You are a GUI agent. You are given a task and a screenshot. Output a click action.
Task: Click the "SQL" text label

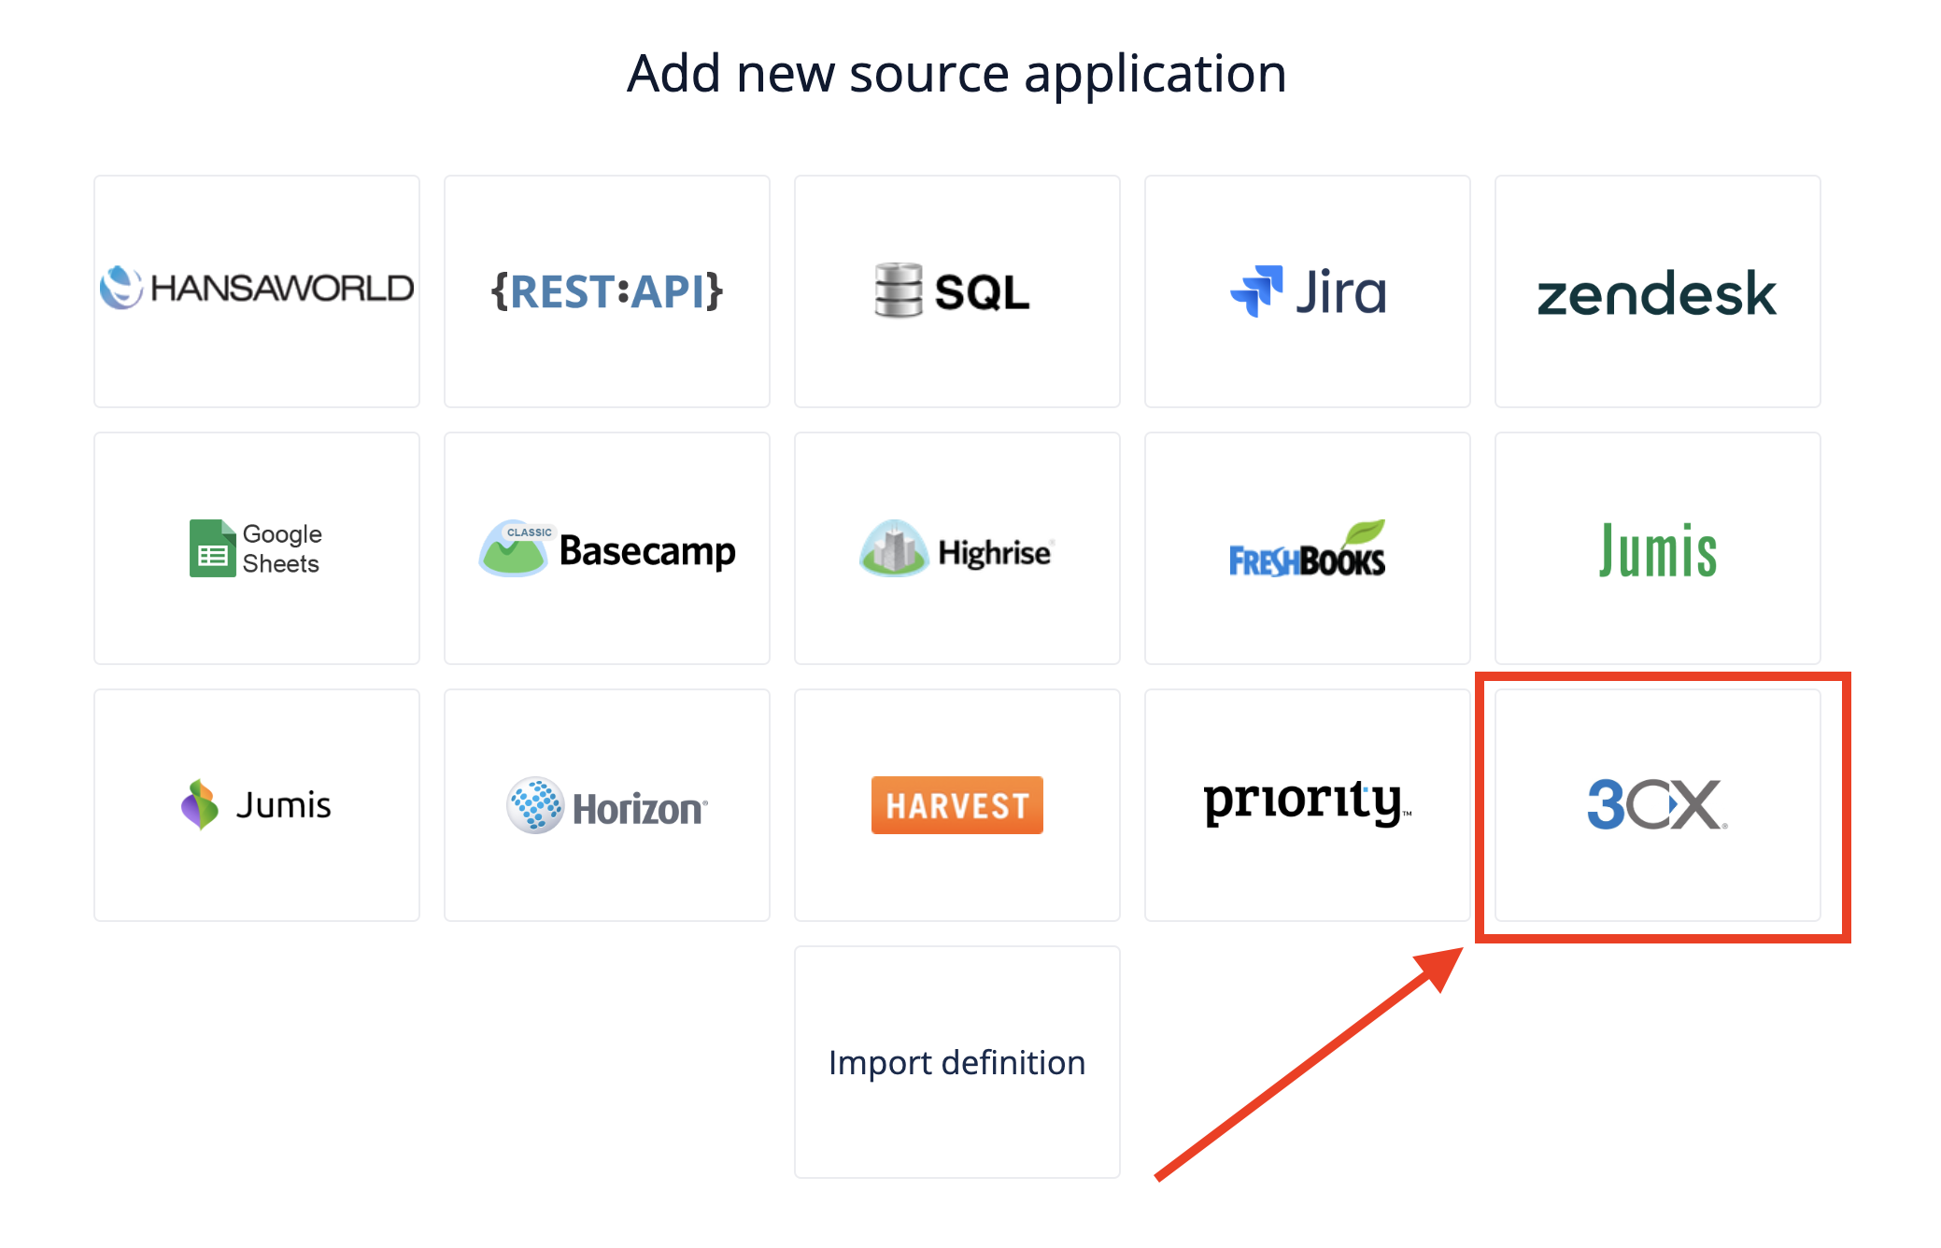coord(982,292)
